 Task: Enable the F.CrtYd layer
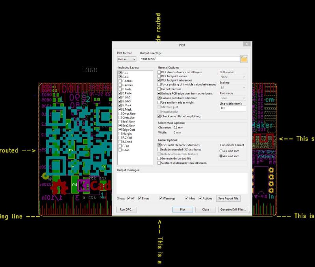120,137
